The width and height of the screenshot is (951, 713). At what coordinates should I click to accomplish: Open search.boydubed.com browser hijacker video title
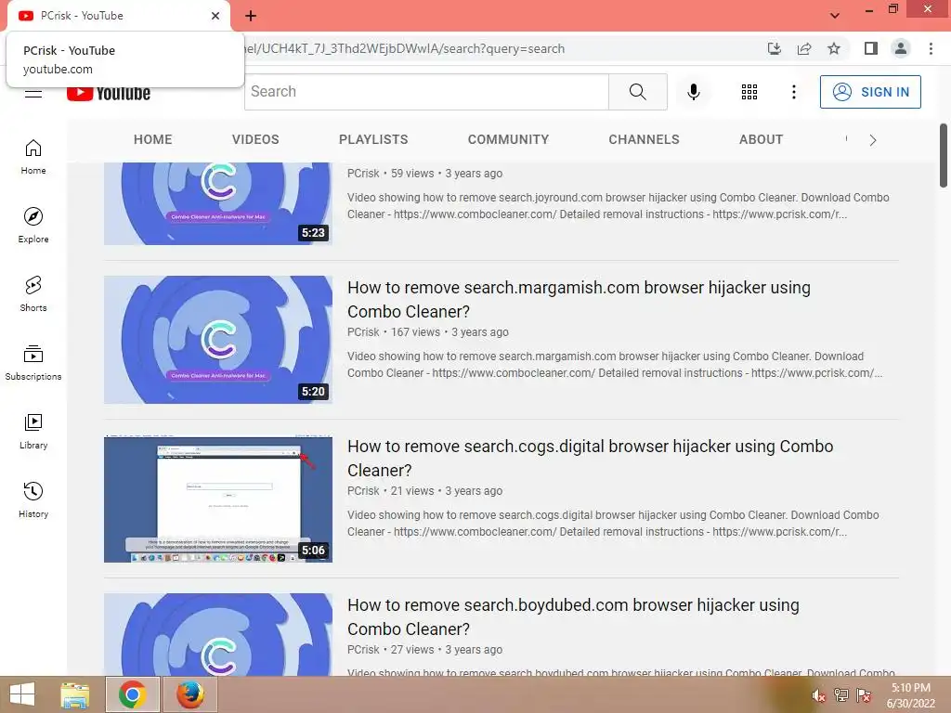point(573,617)
